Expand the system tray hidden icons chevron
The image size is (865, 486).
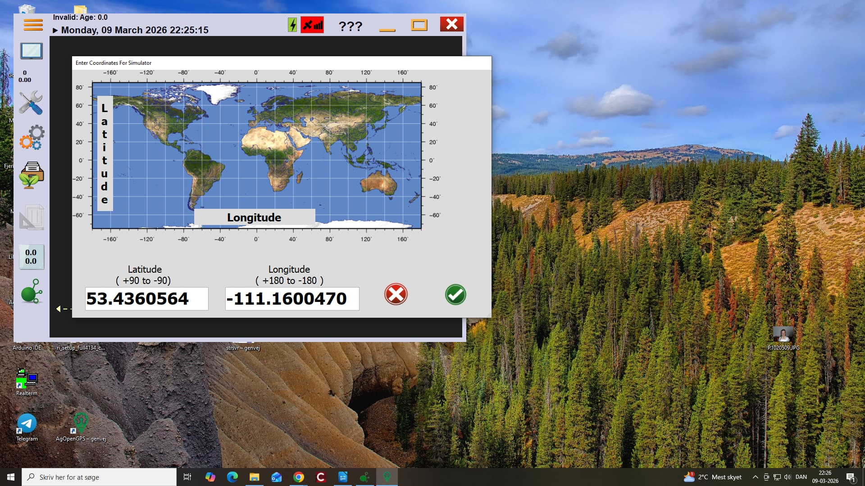click(755, 477)
